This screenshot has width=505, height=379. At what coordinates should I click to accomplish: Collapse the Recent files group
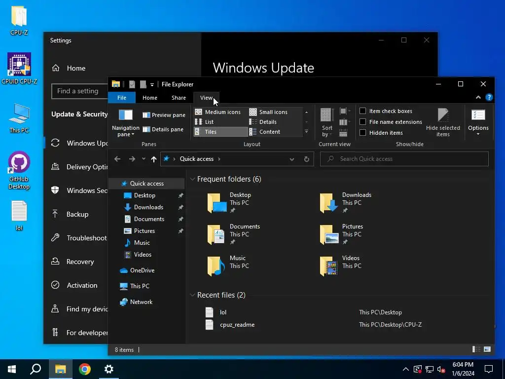(192, 295)
